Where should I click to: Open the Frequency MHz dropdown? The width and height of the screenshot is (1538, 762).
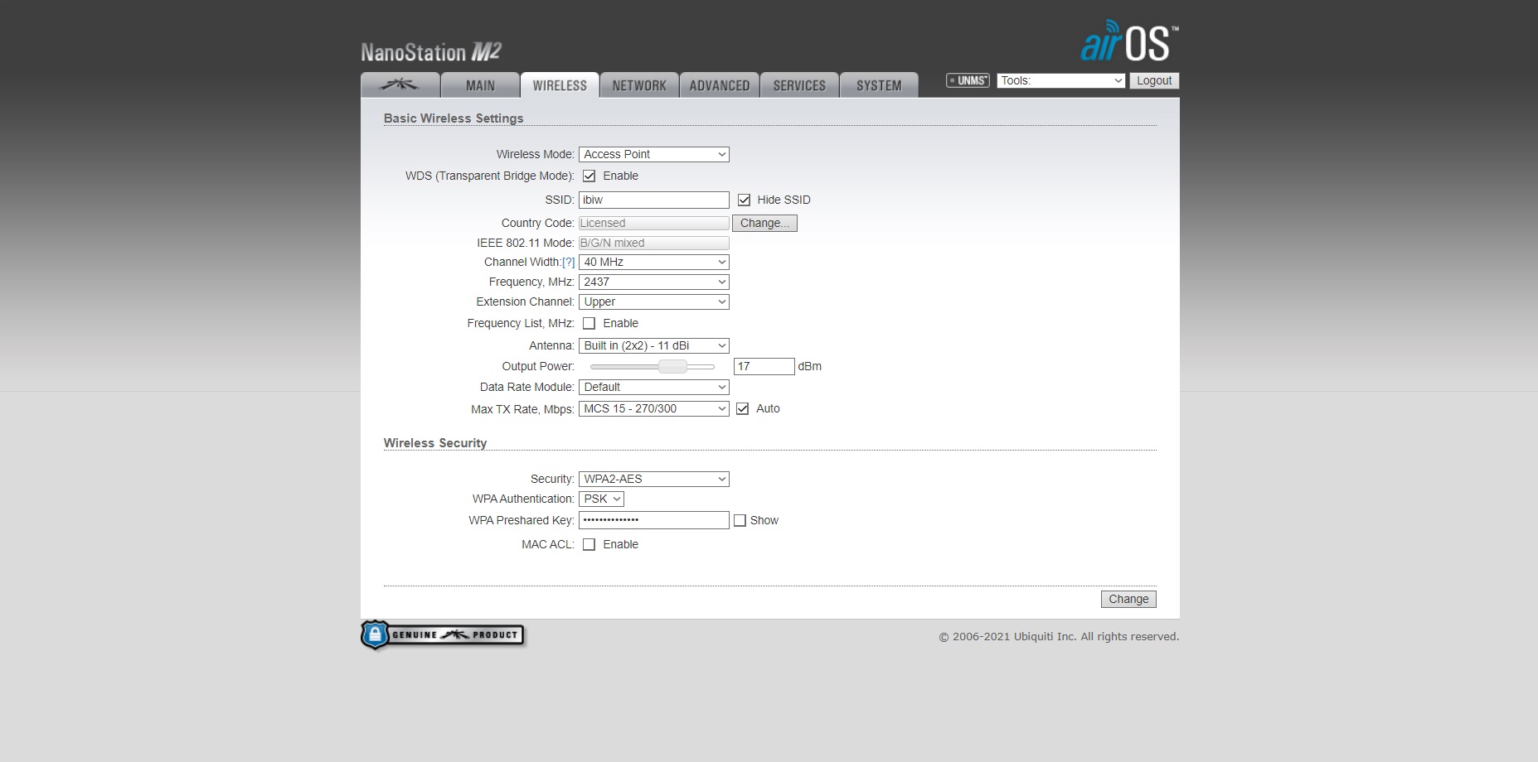coord(654,282)
